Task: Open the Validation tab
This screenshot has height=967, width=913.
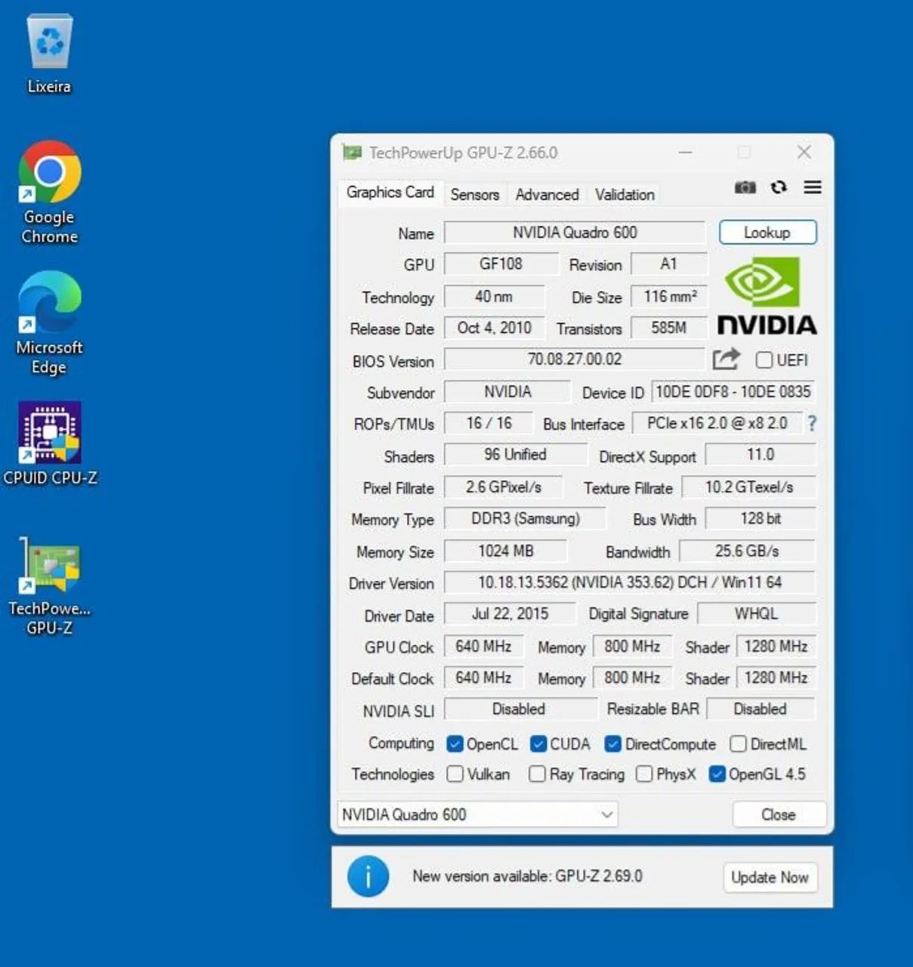Action: pyautogui.click(x=625, y=194)
